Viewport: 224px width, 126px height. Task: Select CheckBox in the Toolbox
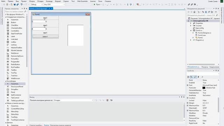pyautogui.click(x=14, y=25)
